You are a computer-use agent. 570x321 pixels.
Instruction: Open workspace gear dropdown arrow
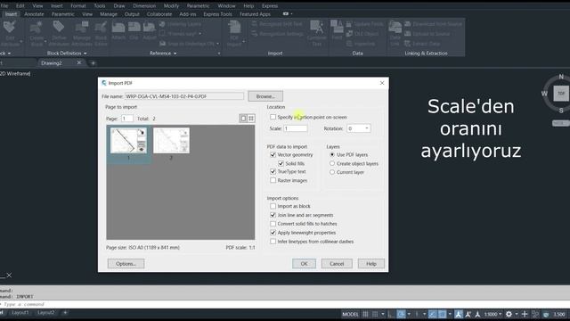(517, 314)
